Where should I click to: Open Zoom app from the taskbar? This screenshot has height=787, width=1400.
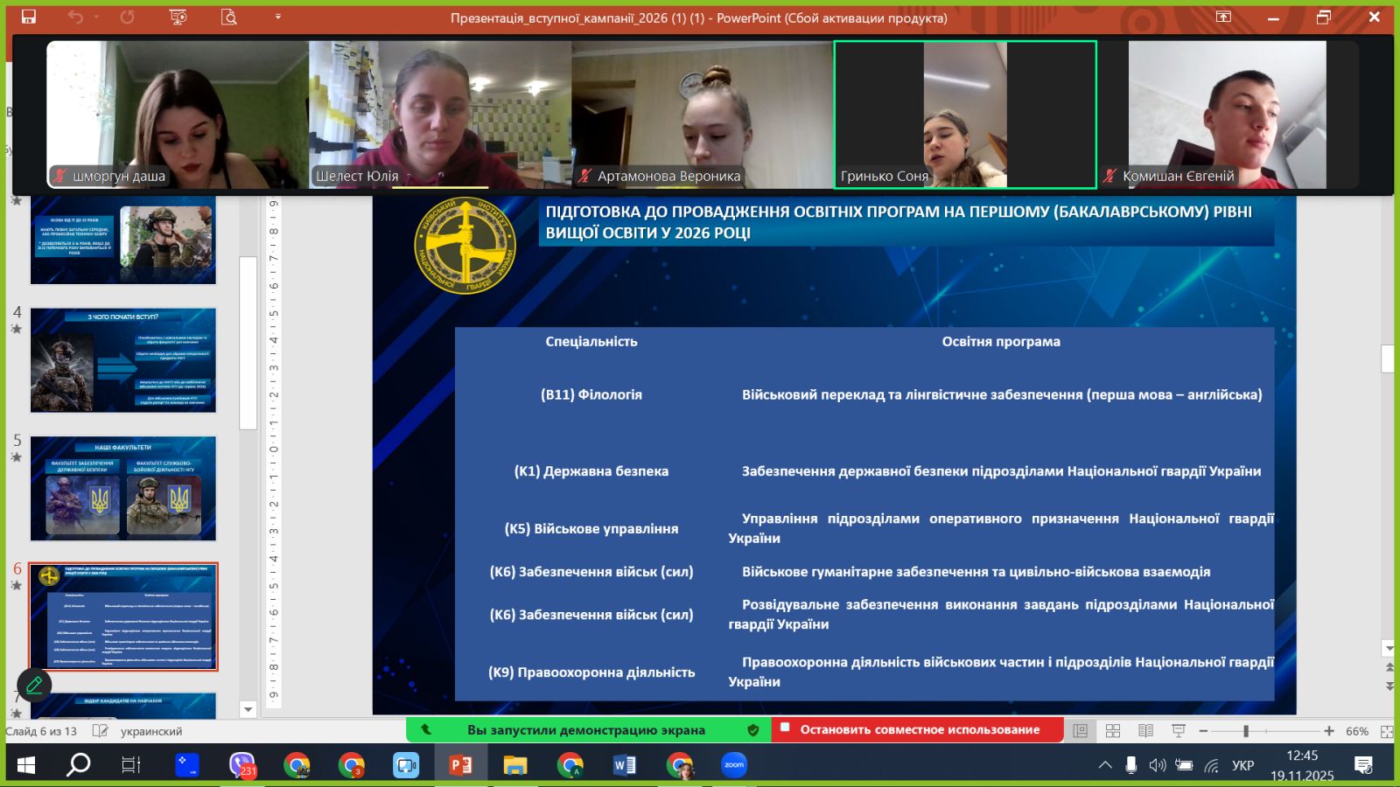734,765
